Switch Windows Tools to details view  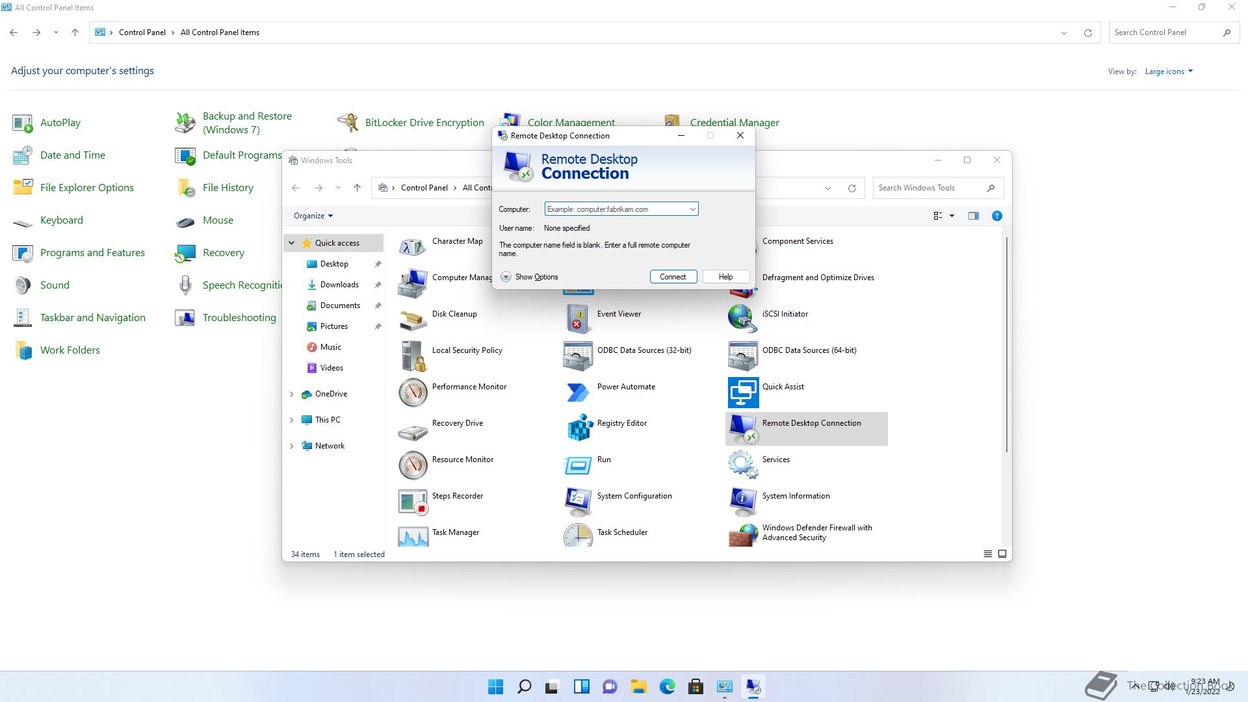[987, 554]
